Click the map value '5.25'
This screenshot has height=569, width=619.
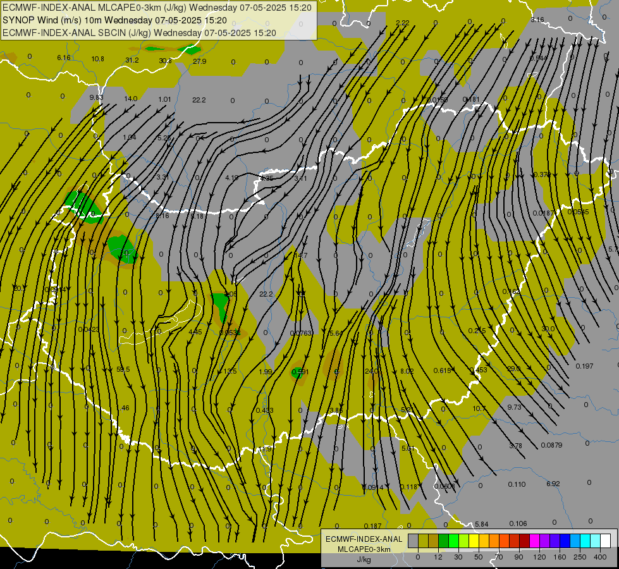click(x=164, y=138)
